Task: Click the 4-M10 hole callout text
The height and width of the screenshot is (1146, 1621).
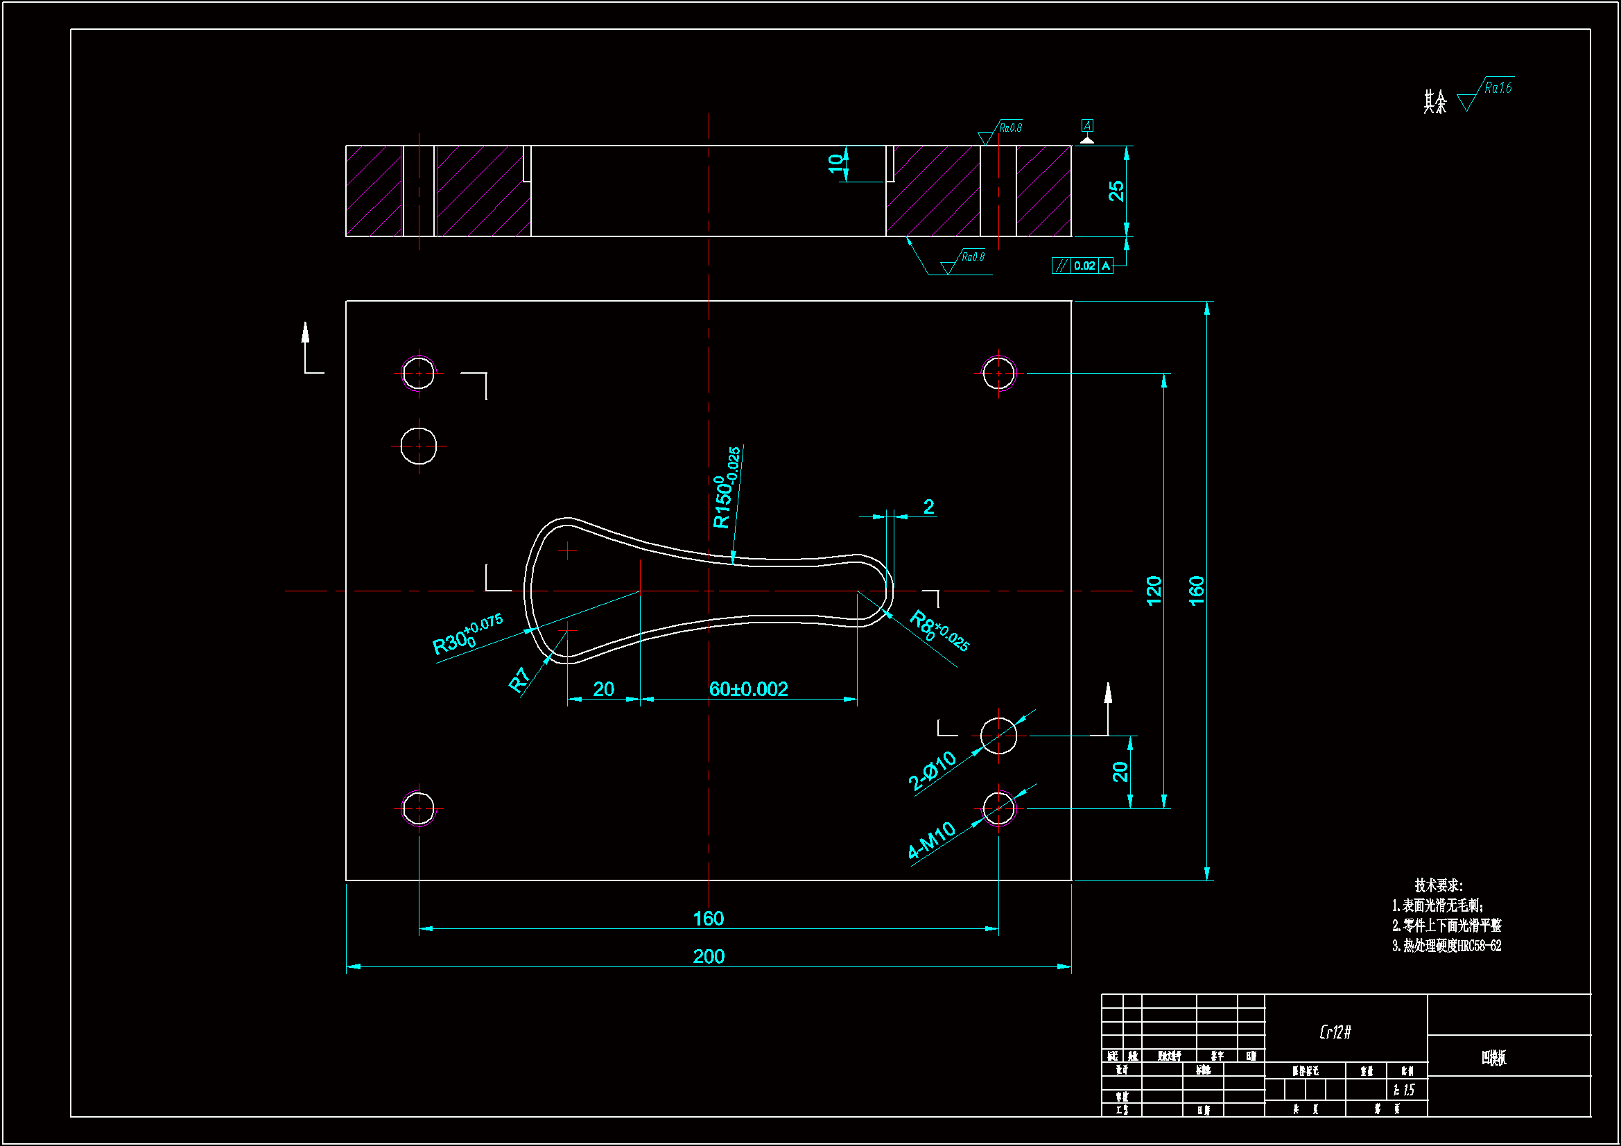Action: (931, 840)
